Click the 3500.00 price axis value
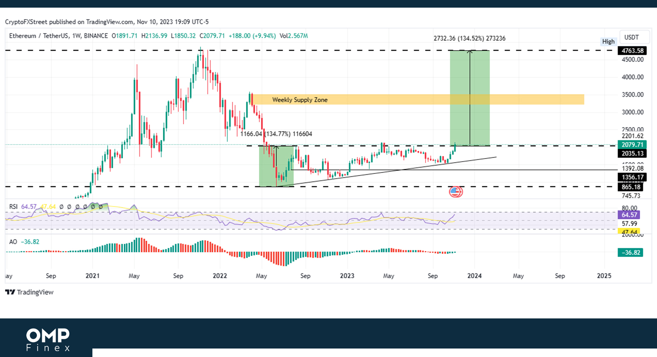 click(x=632, y=95)
